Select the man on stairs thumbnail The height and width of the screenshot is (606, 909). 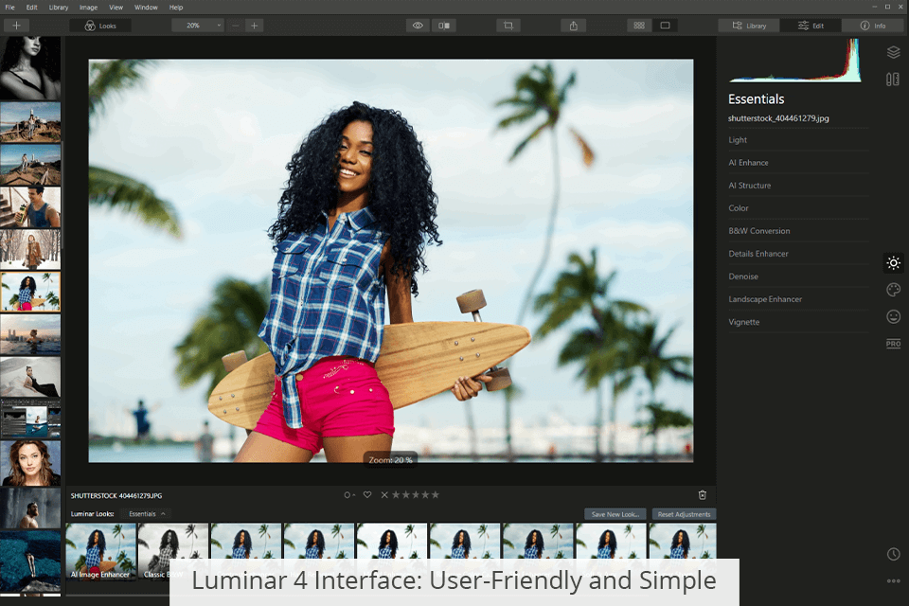click(30, 207)
